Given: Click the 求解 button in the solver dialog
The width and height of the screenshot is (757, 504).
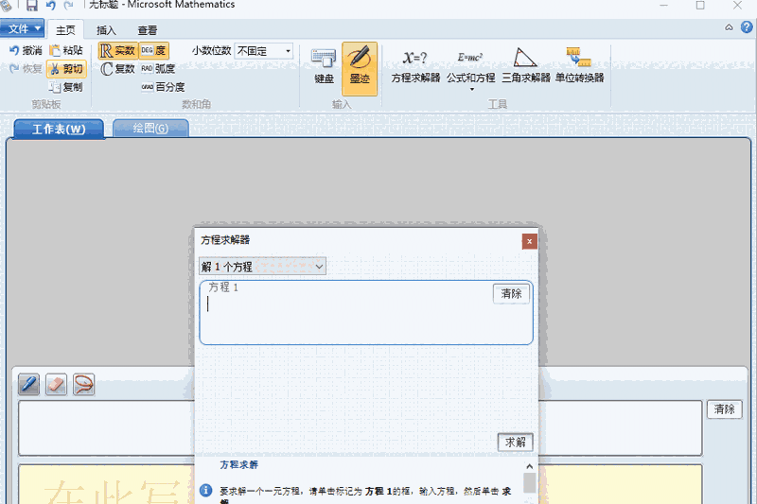Looking at the screenshot, I should (x=516, y=443).
